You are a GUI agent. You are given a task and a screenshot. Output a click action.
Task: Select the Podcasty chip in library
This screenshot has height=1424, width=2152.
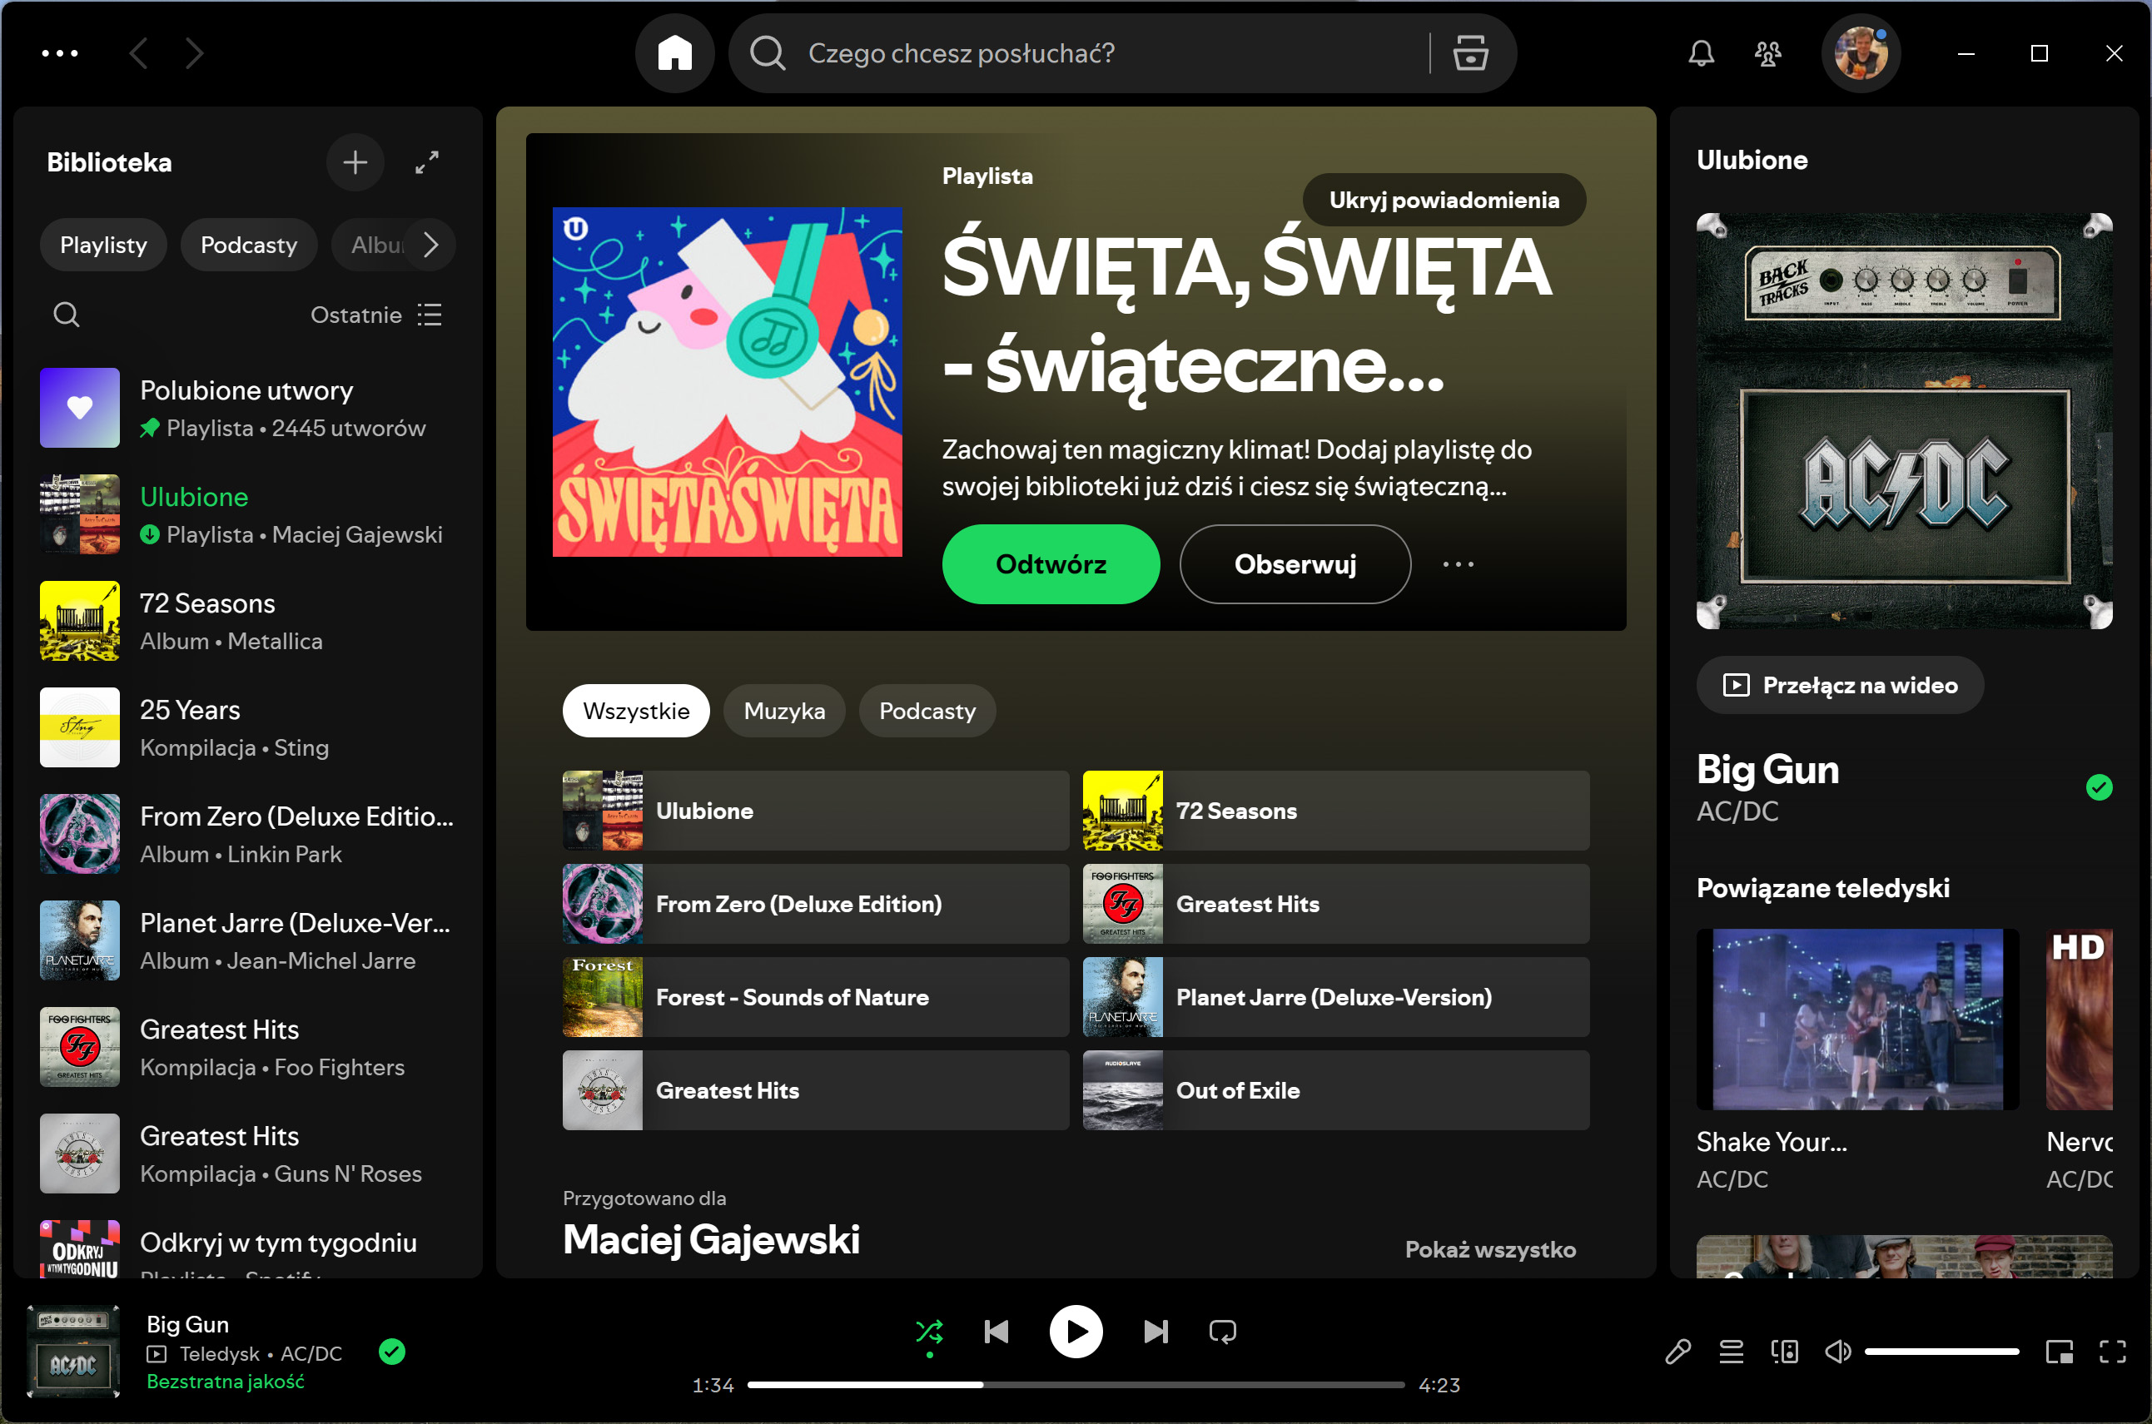[248, 246]
